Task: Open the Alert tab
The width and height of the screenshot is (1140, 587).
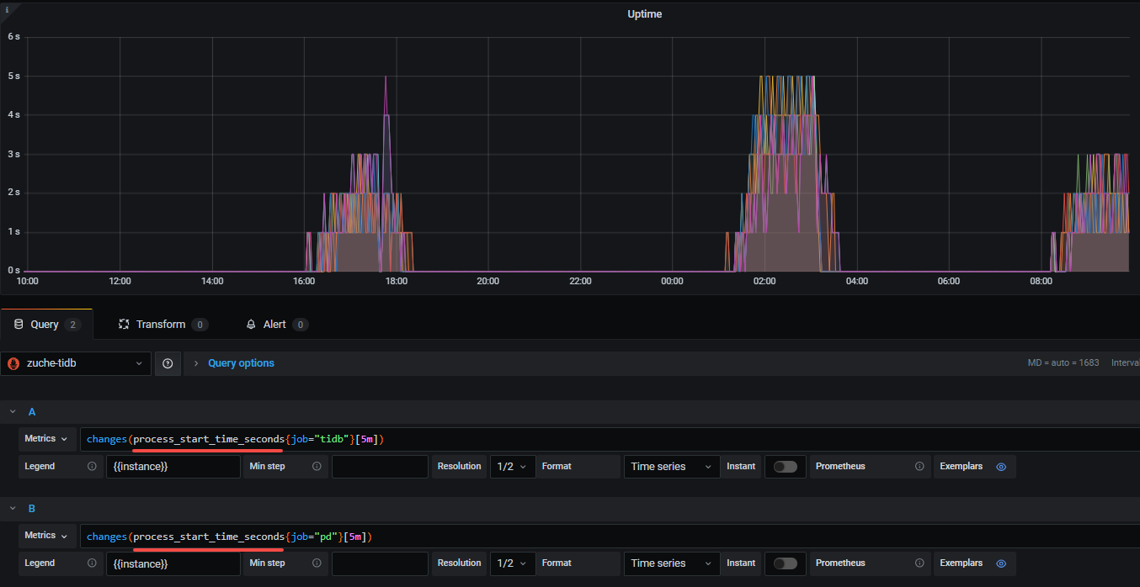Action: pos(277,324)
